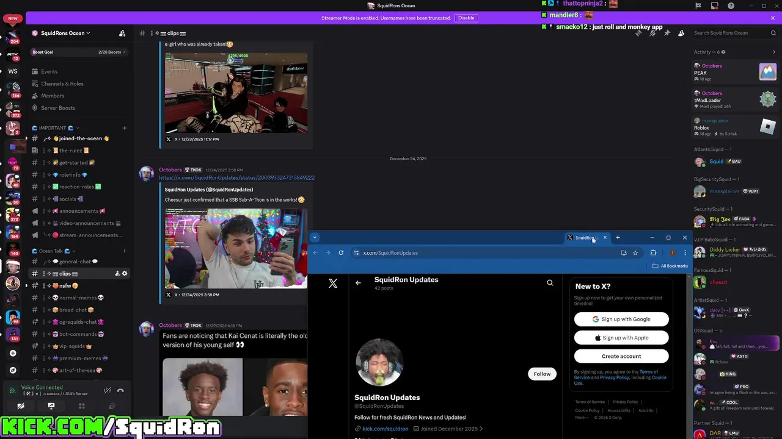Open the bot-commands channel
The width and height of the screenshot is (782, 439).
[x=78, y=334]
